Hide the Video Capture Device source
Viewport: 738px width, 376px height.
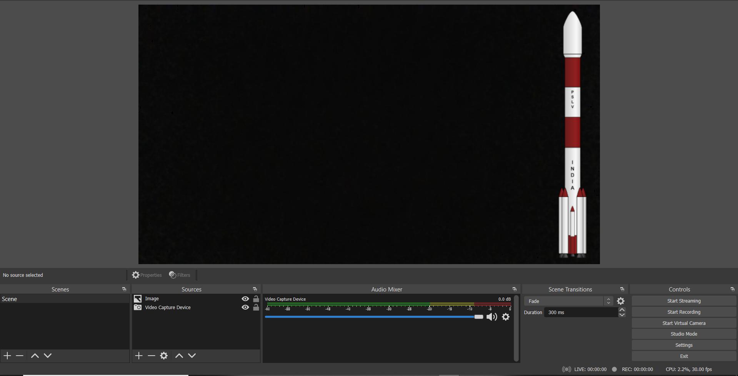(245, 307)
